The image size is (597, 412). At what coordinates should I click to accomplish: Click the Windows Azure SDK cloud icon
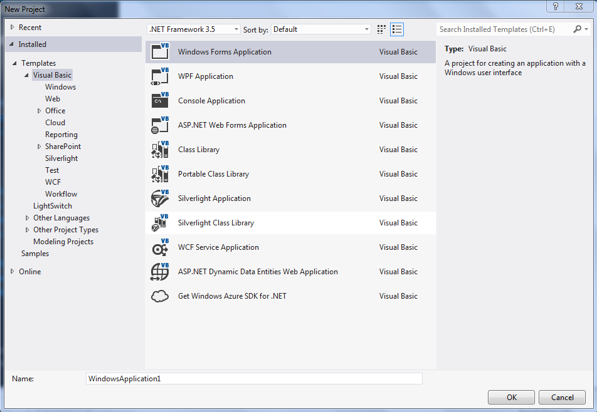click(160, 296)
